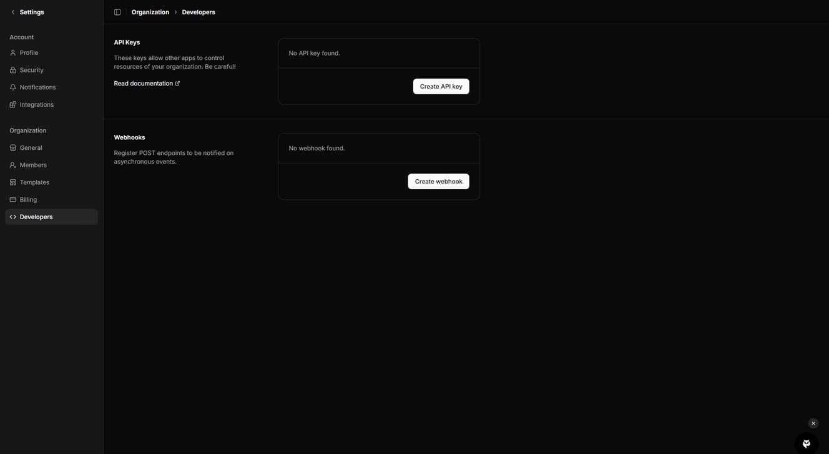Open the Read documentation link
The height and width of the screenshot is (454, 829).
[142, 83]
